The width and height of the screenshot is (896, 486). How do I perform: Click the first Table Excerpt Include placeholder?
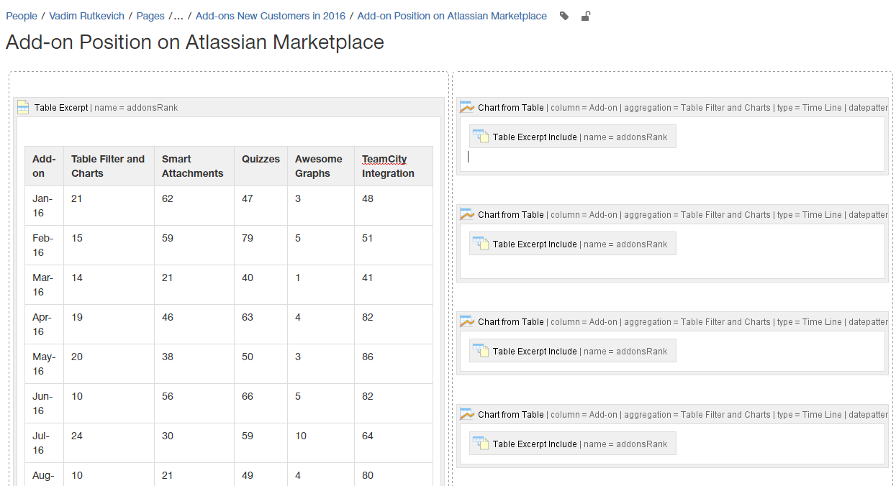pos(572,136)
